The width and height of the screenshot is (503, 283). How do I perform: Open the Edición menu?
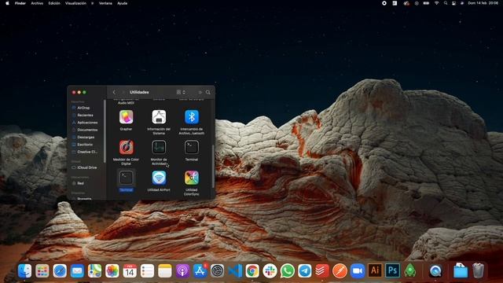point(54,3)
